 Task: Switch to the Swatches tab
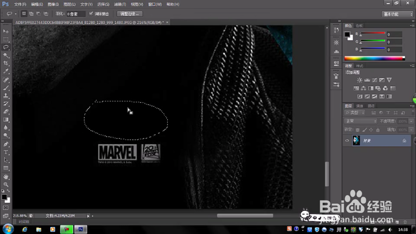(x=359, y=26)
